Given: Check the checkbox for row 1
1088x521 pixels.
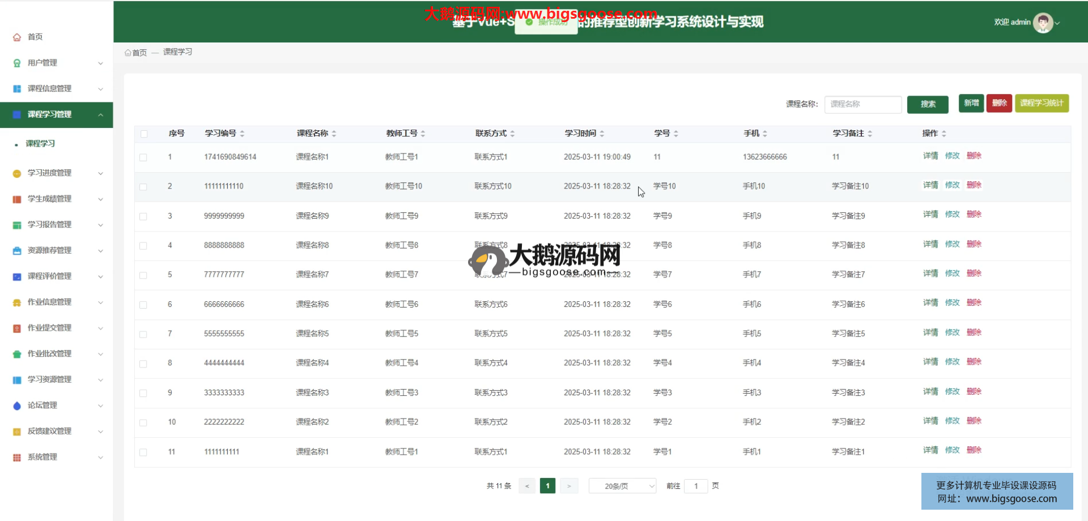Looking at the screenshot, I should 143,157.
